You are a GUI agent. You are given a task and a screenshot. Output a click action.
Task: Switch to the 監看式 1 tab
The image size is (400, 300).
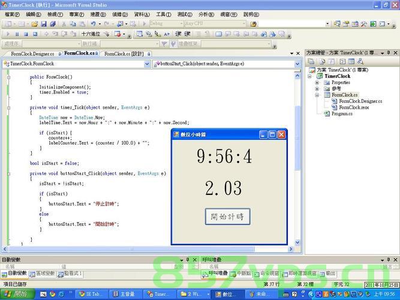pos(70,274)
